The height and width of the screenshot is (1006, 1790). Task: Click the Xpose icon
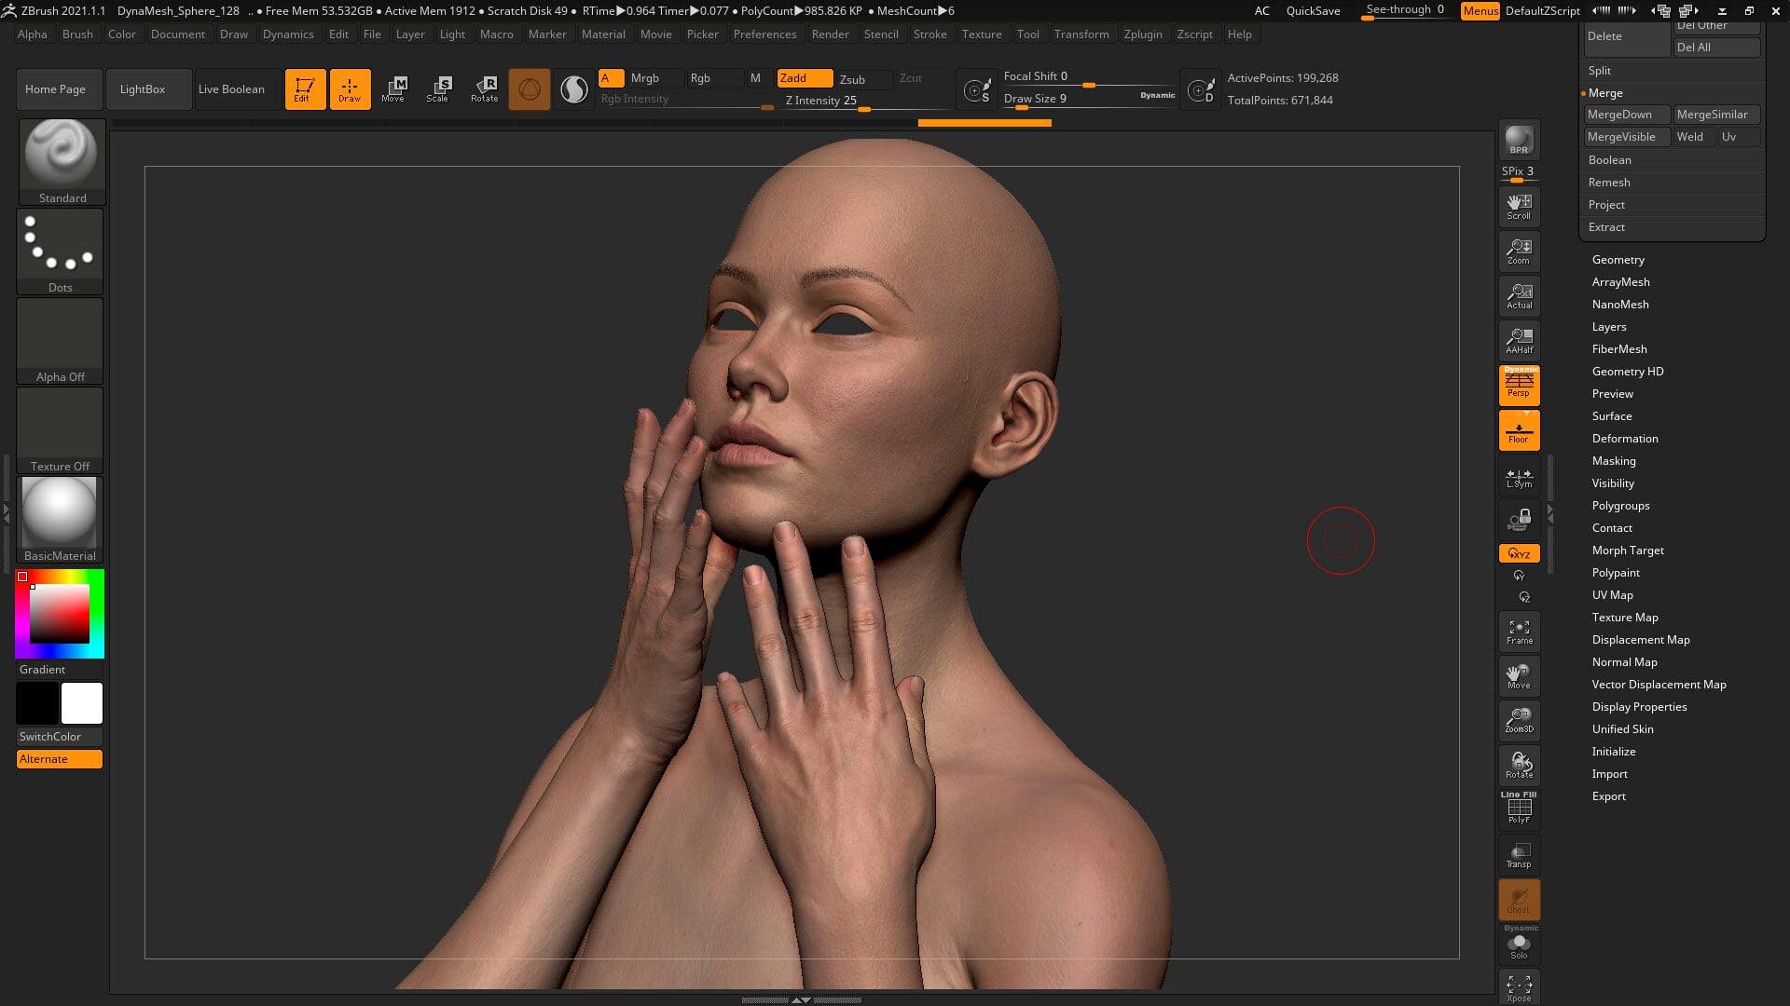[1519, 988]
